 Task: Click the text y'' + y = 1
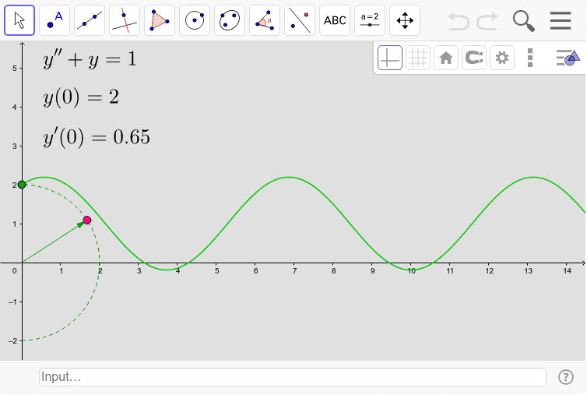click(90, 59)
